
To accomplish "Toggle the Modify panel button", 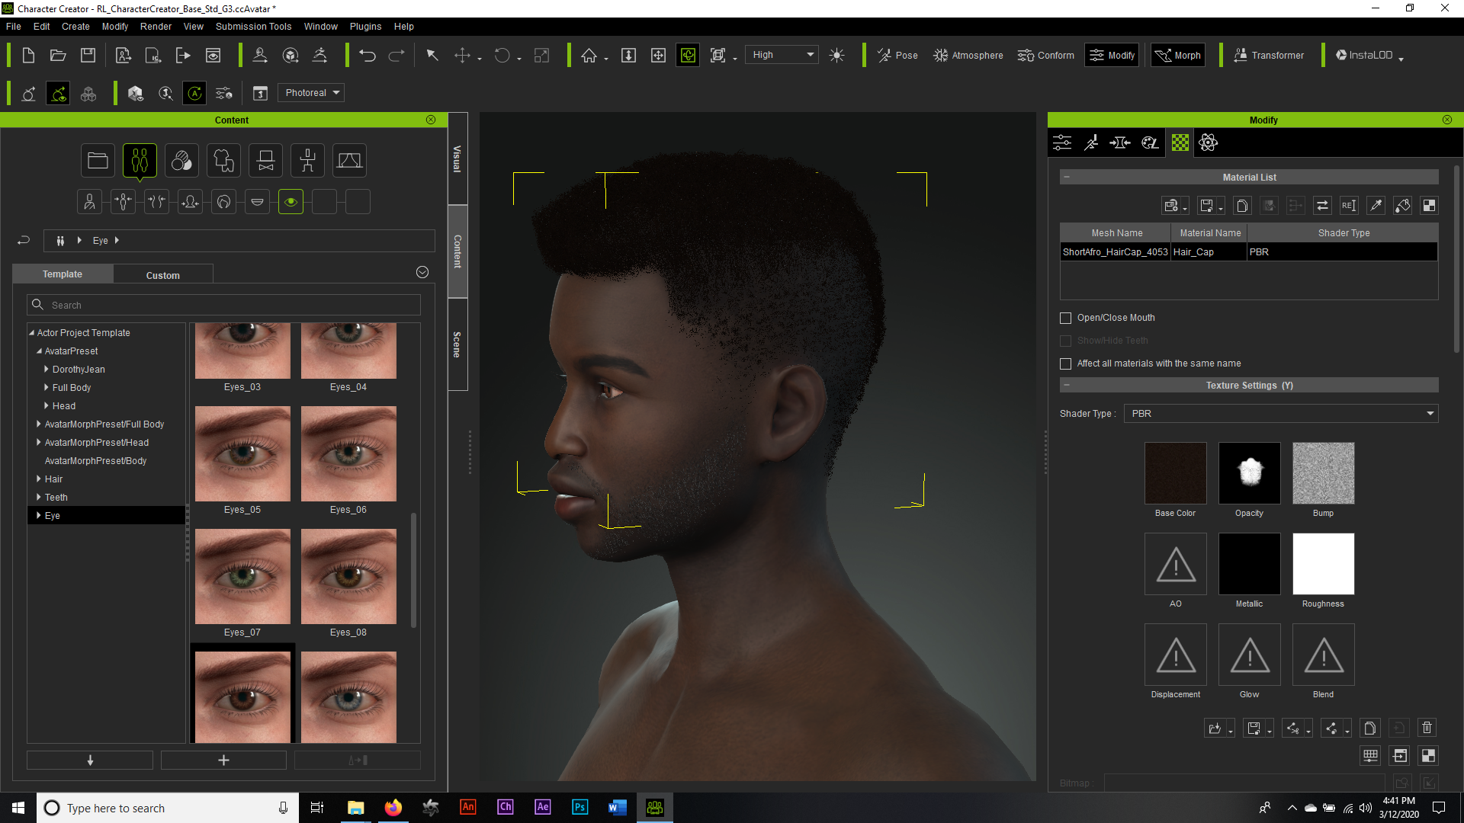I will click(x=1112, y=55).
